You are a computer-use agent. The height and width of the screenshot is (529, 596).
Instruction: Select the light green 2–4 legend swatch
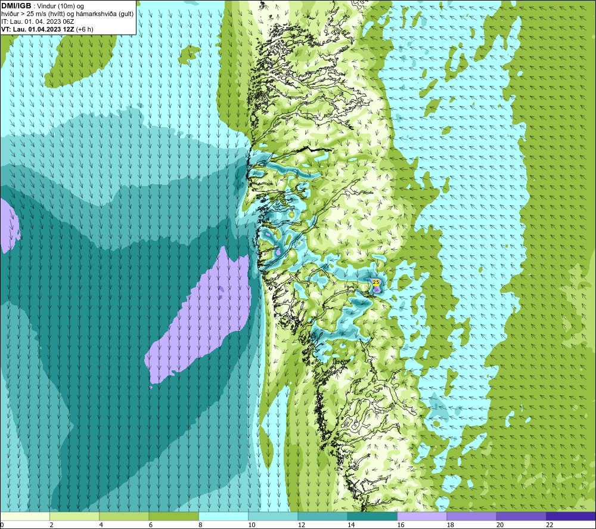[x=74, y=516]
